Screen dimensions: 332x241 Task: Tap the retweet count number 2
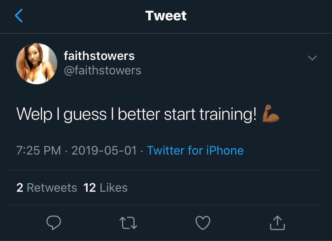20,188
